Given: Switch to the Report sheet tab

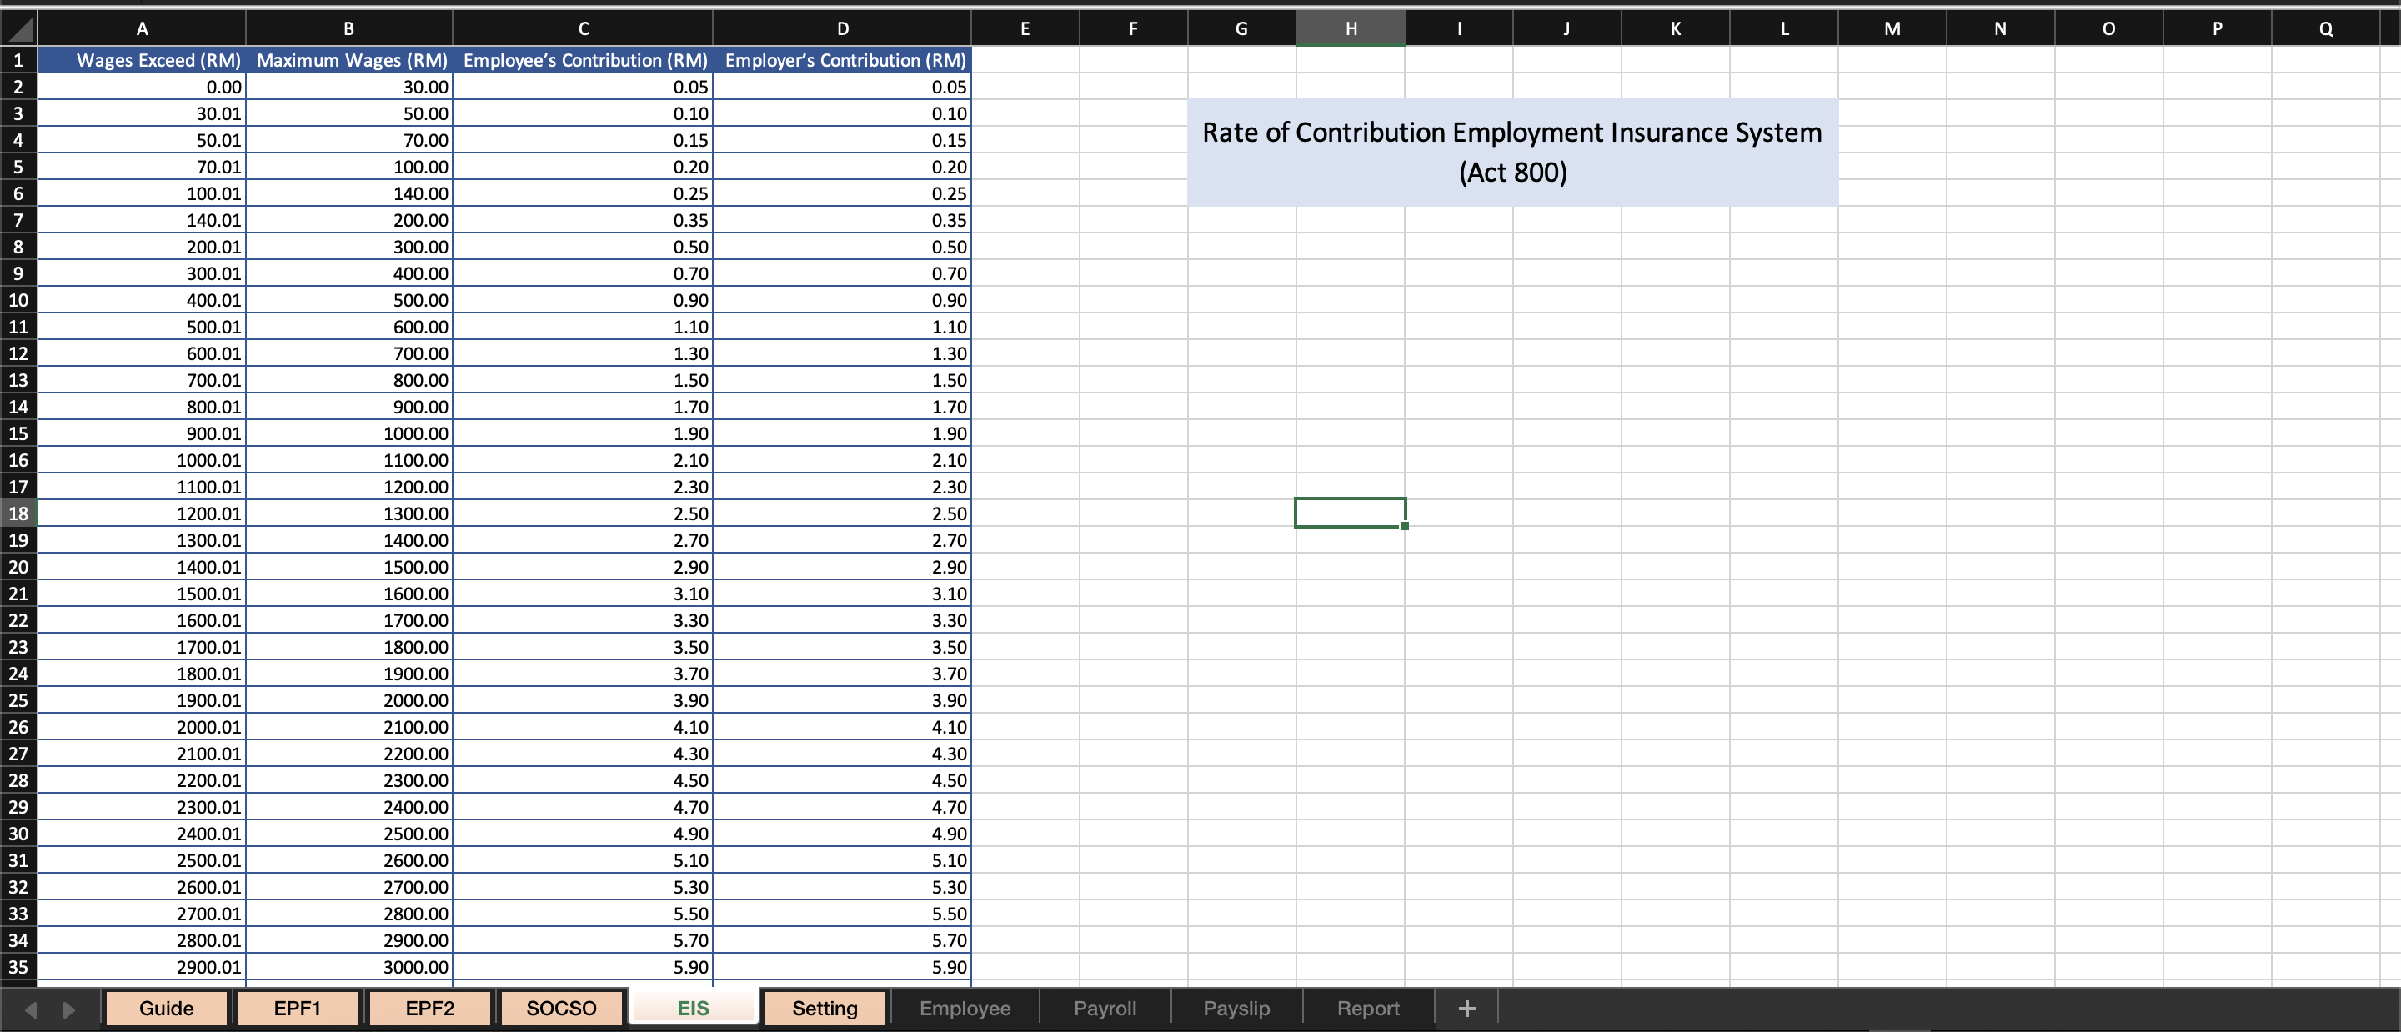Looking at the screenshot, I should (1367, 1008).
